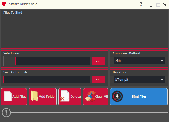This screenshot has width=169, height=122.
Task: Click the icon preview box under Select icon
Action: (8, 61)
